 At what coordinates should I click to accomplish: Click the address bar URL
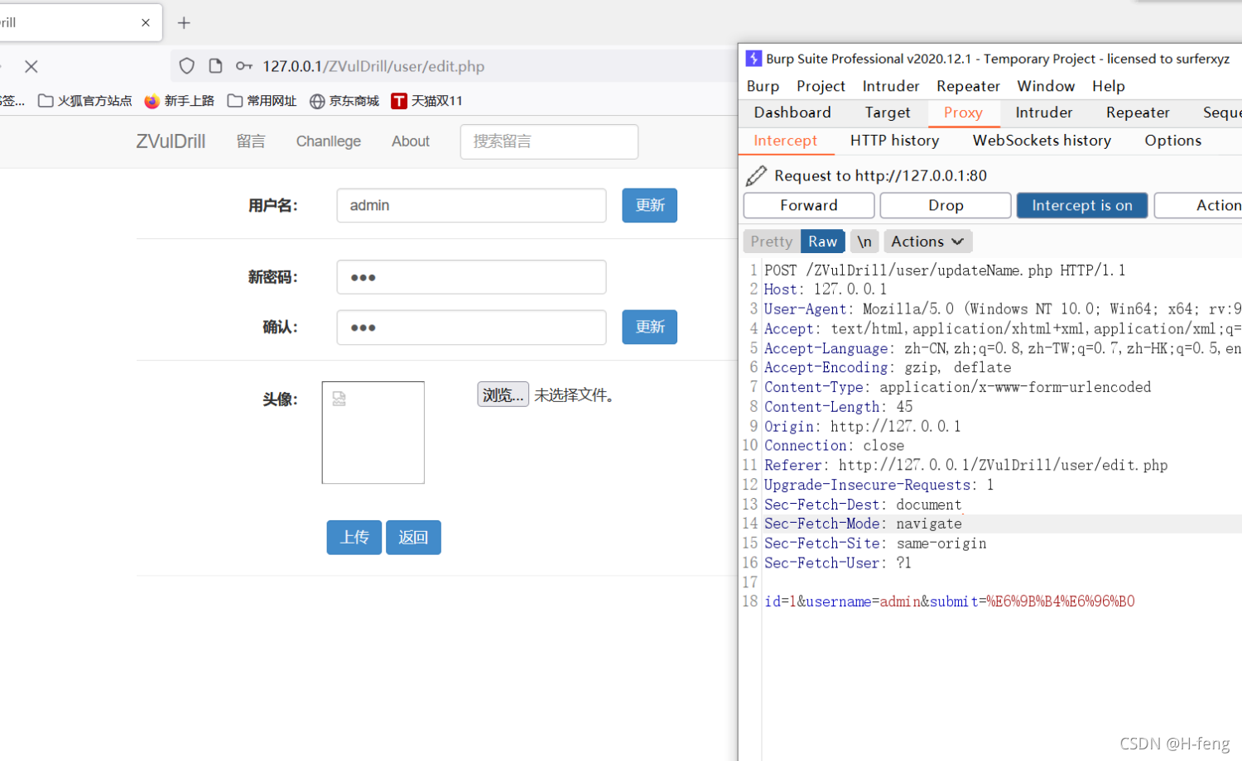pyautogui.click(x=373, y=66)
